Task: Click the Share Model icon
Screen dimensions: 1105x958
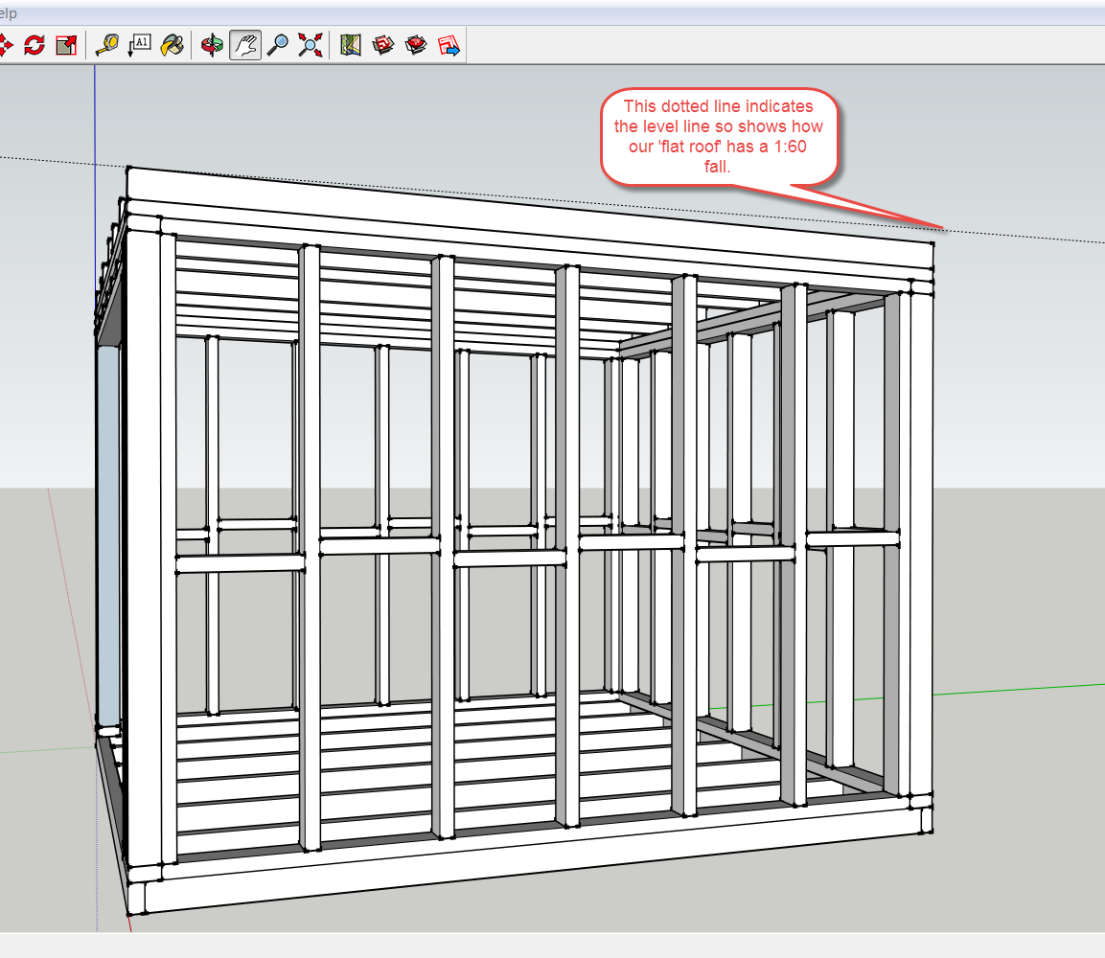Action: (416, 44)
